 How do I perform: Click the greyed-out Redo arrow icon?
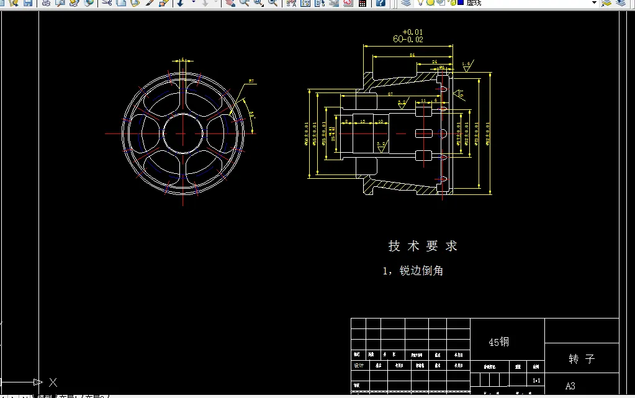[x=205, y=3]
